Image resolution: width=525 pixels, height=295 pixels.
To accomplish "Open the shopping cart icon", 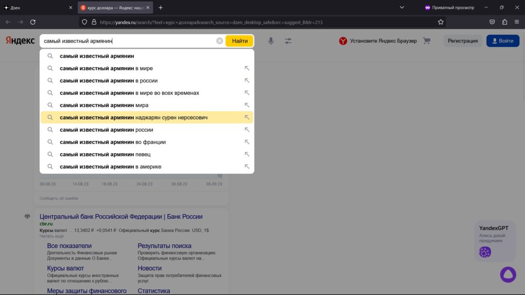I will (x=427, y=40).
